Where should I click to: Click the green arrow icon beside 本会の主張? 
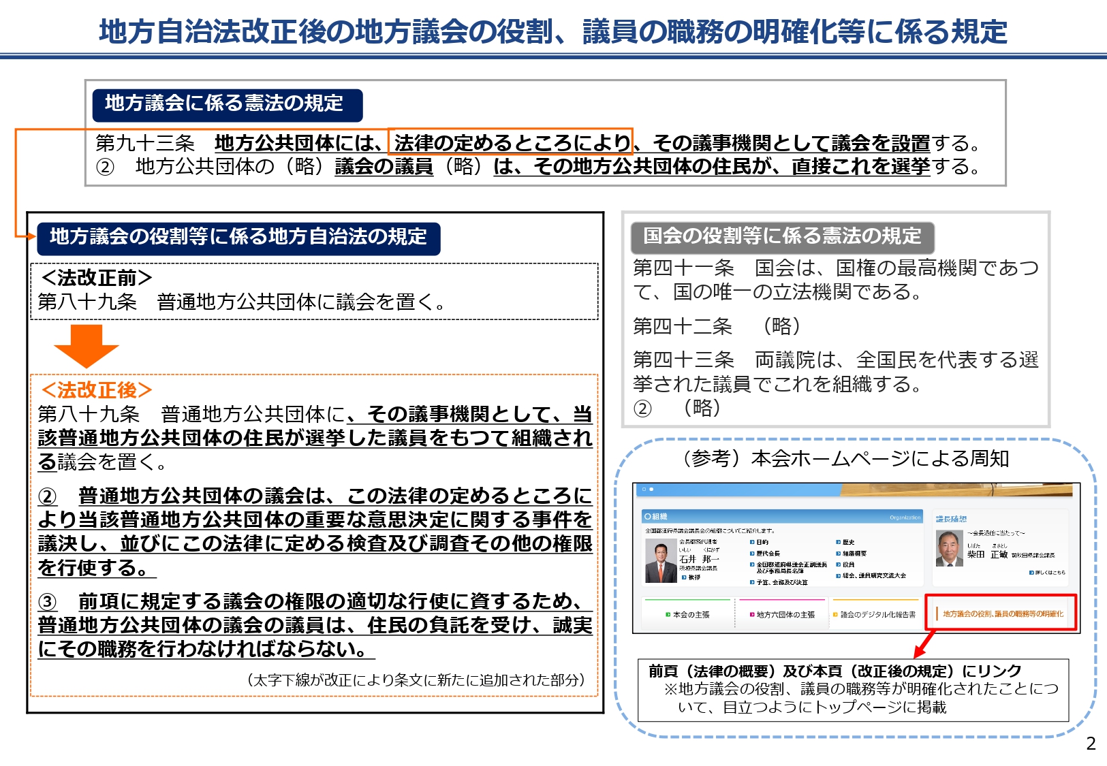pos(668,614)
